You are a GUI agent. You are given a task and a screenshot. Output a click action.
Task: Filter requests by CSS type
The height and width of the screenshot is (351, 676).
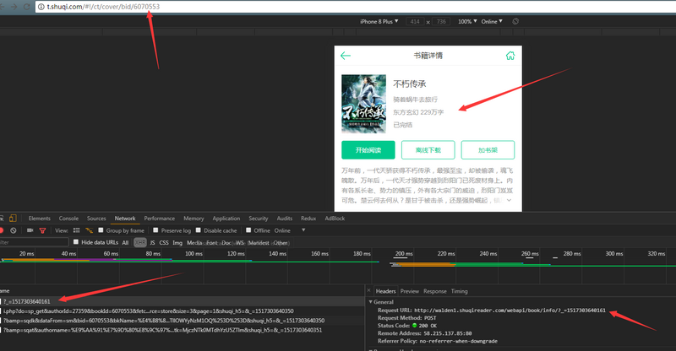pos(164,242)
